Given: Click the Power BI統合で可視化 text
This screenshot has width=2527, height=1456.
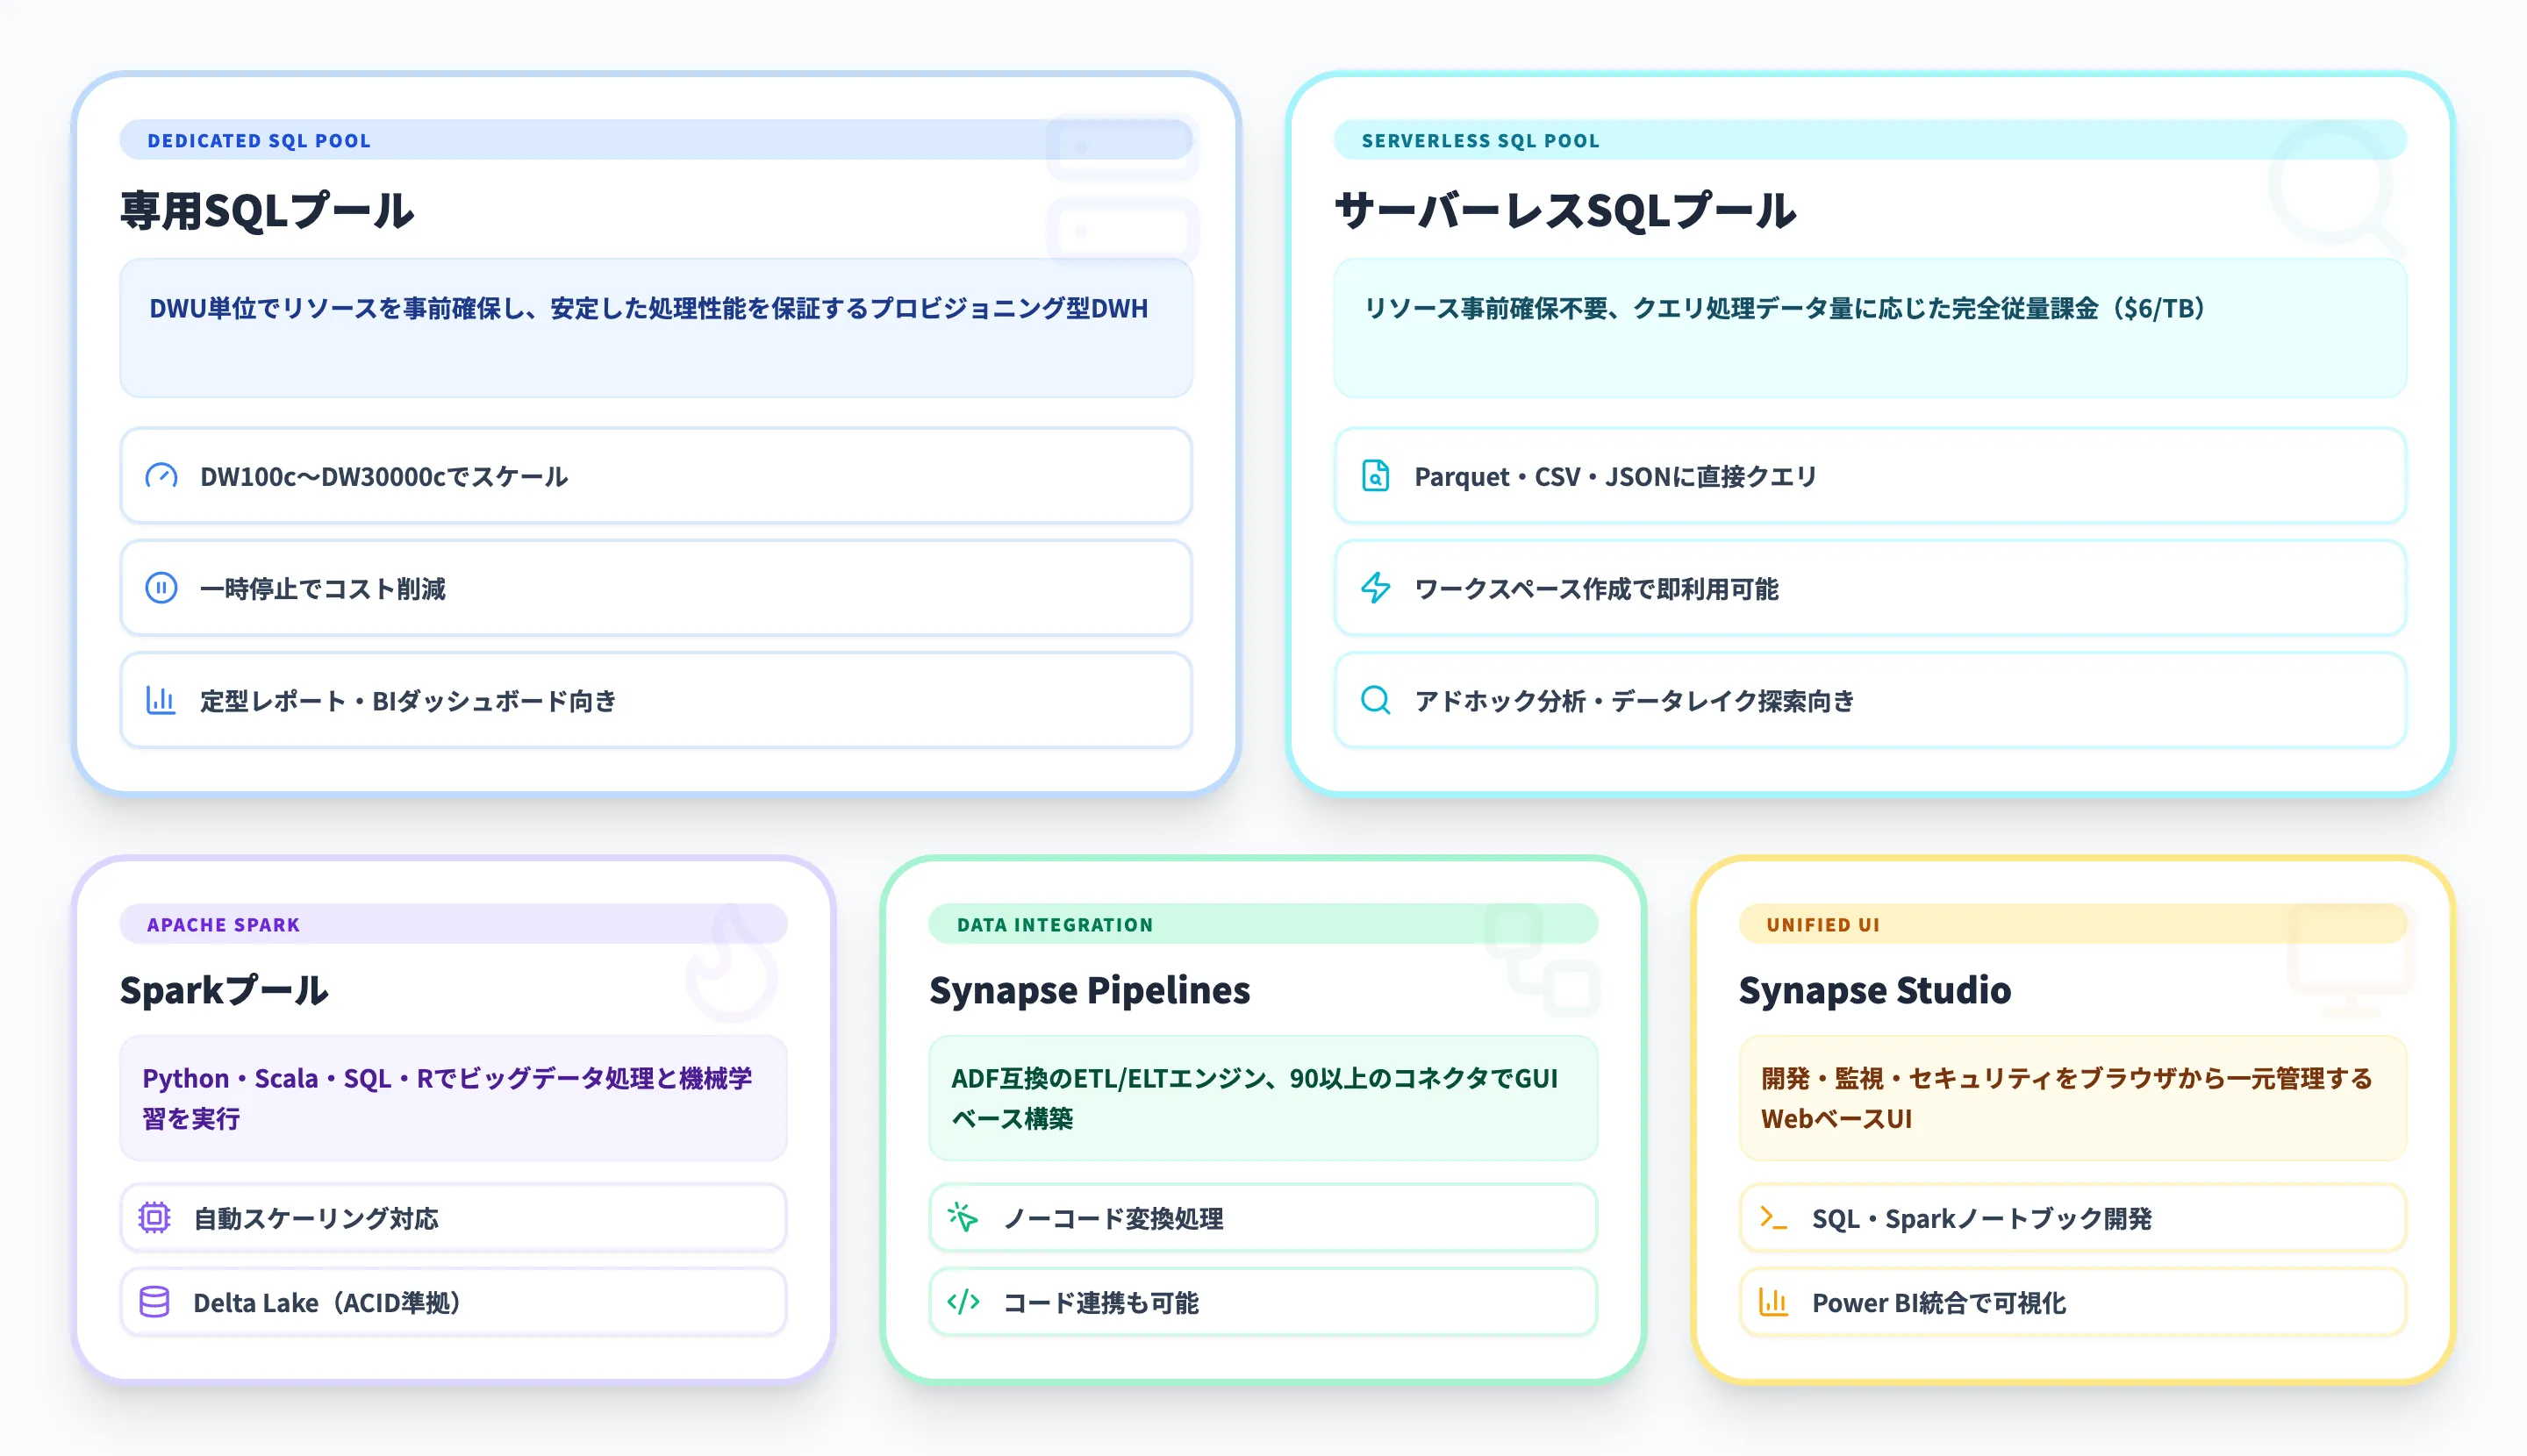Looking at the screenshot, I should (x=1939, y=1303).
